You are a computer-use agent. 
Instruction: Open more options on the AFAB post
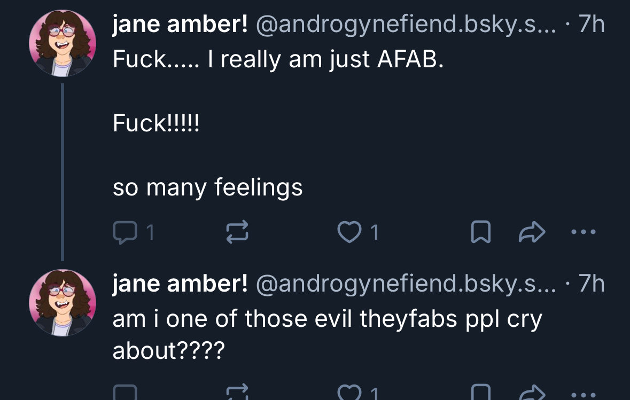click(x=582, y=232)
